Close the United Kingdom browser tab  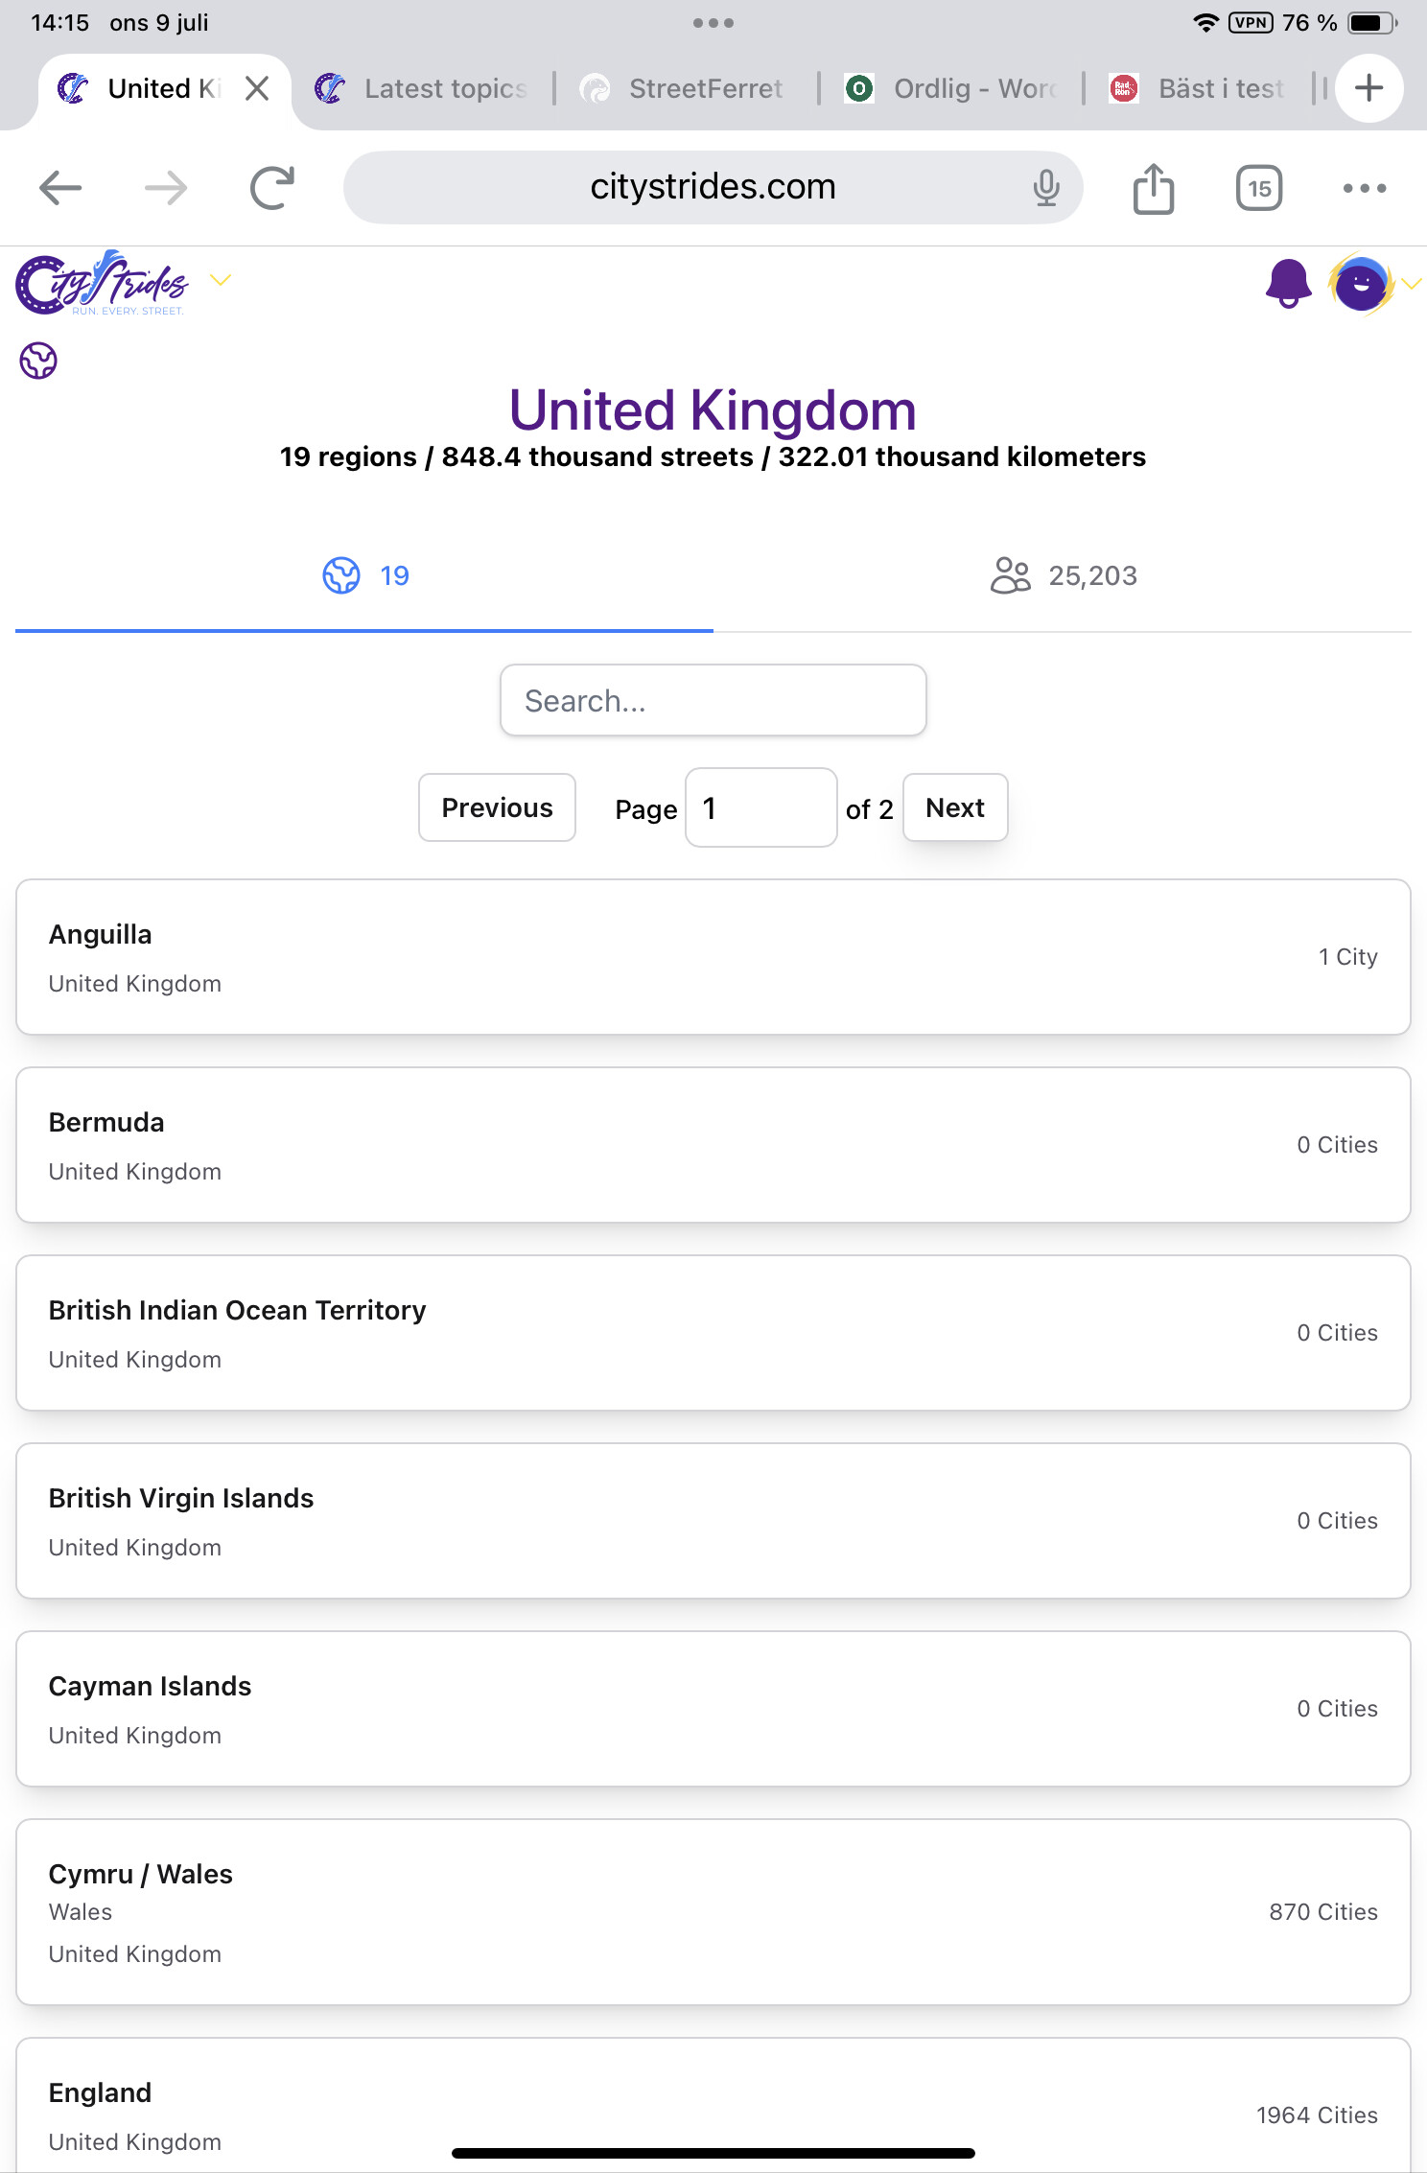257,89
